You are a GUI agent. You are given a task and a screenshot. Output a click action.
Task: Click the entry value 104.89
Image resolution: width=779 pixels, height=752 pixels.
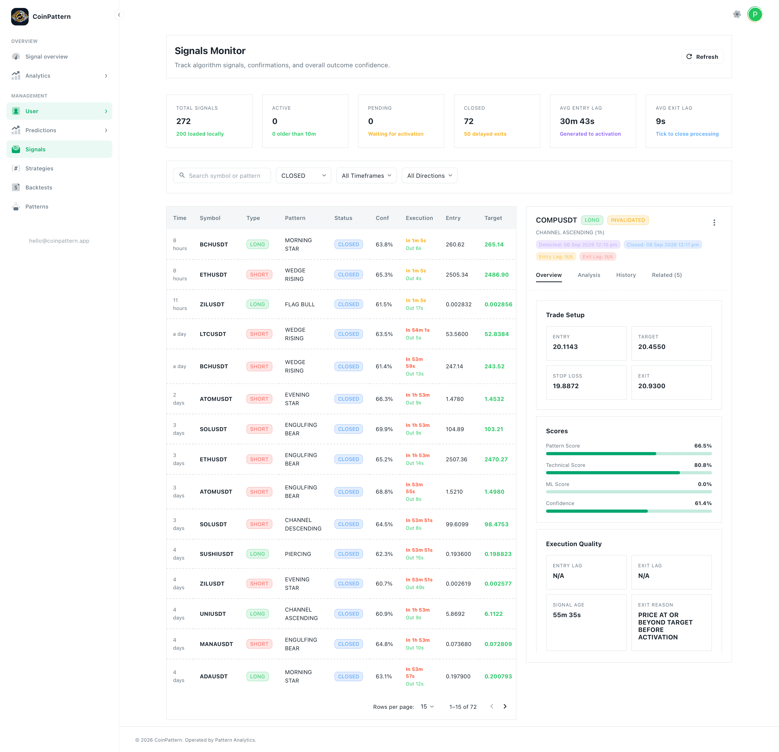(x=455, y=429)
